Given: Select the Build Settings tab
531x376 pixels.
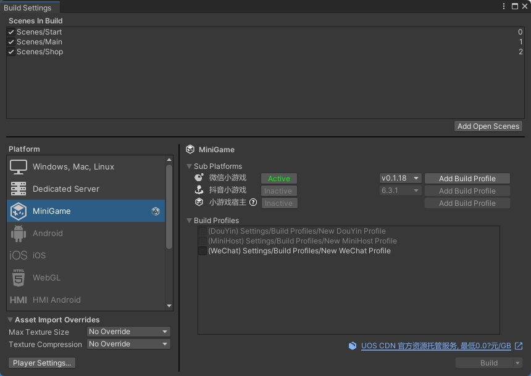Looking at the screenshot, I should point(28,7).
